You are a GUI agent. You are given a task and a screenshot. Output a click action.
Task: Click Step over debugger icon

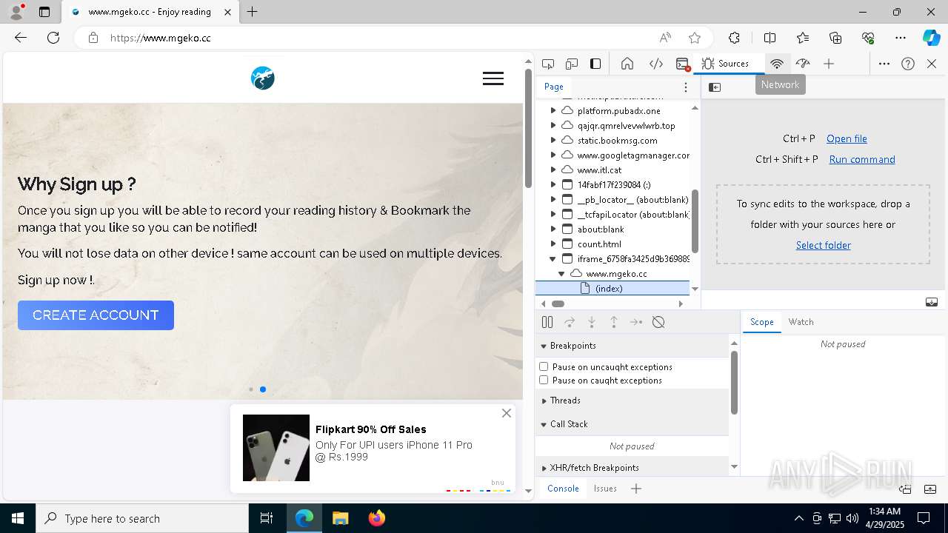pyautogui.click(x=570, y=322)
